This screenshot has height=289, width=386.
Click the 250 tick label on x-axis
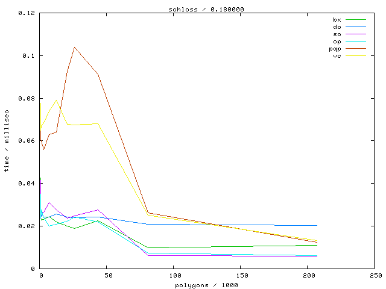[375, 276]
